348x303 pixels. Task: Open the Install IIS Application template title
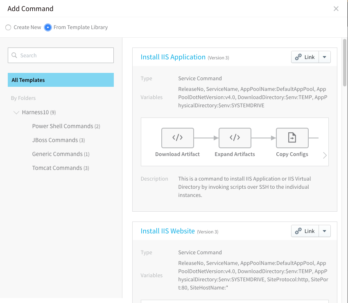coord(173,57)
